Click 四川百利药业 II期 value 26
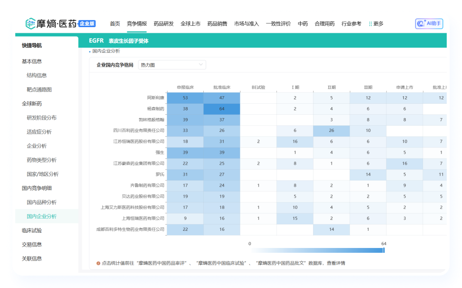The height and width of the screenshot is (288, 462). click(x=332, y=130)
